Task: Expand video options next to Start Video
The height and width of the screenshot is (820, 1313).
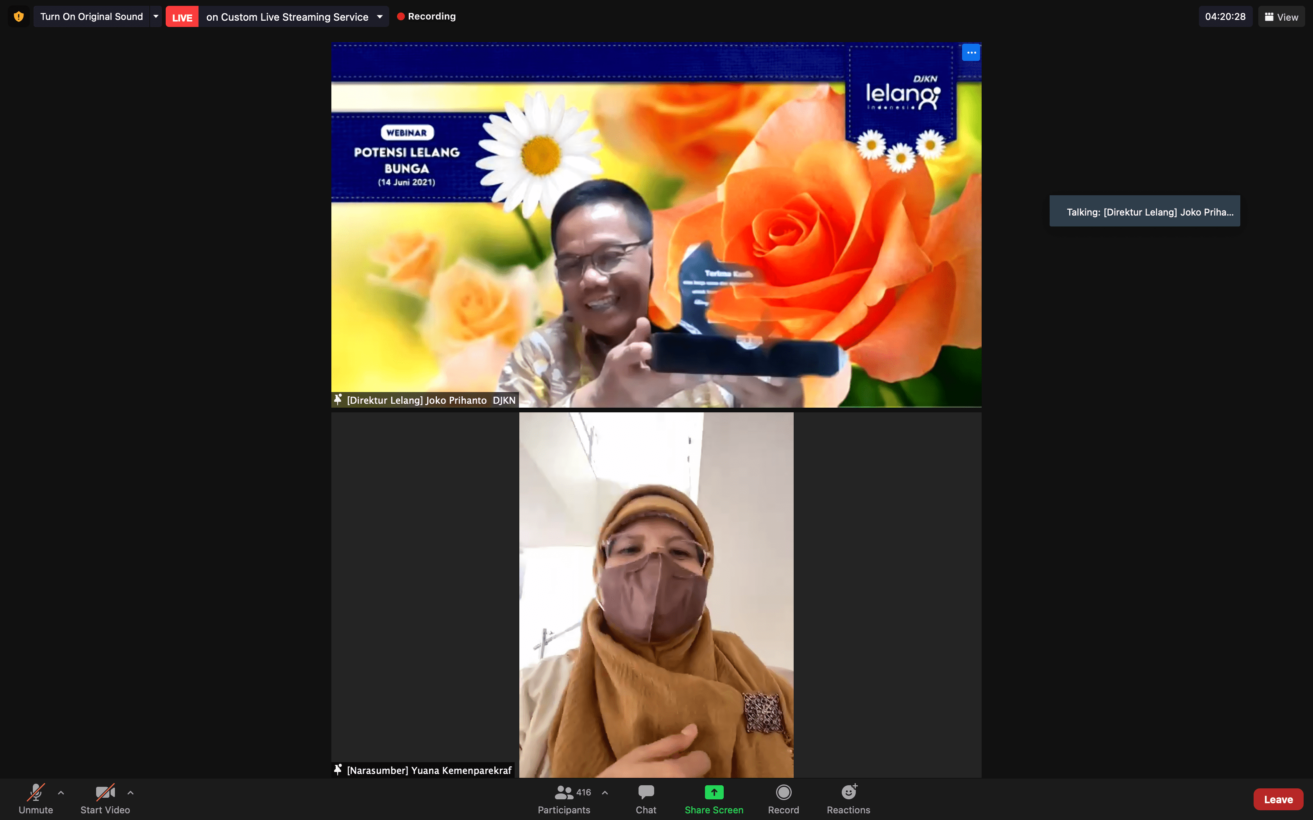Action: pyautogui.click(x=130, y=793)
